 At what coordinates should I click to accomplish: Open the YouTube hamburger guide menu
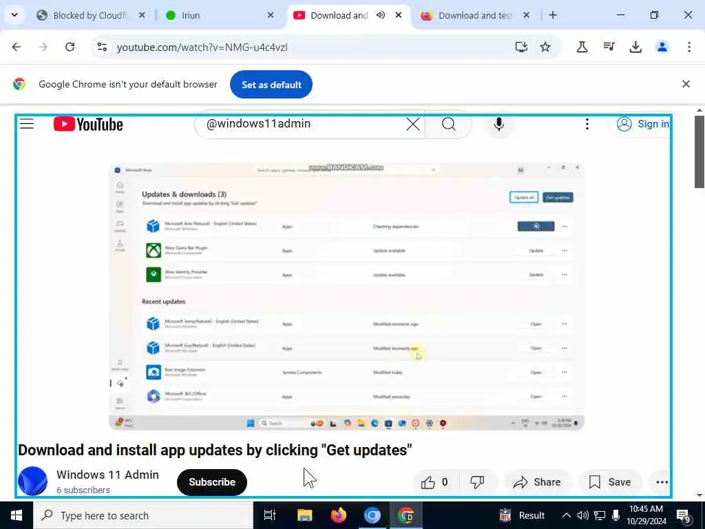pyautogui.click(x=27, y=124)
